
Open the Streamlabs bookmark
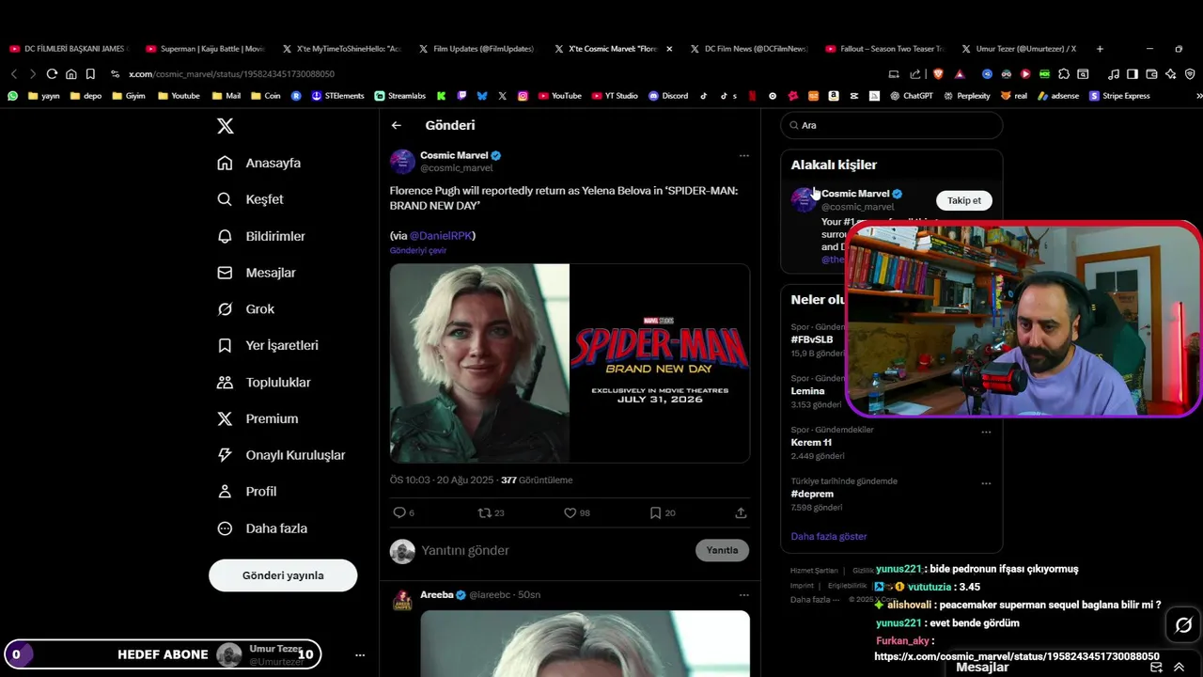click(399, 96)
